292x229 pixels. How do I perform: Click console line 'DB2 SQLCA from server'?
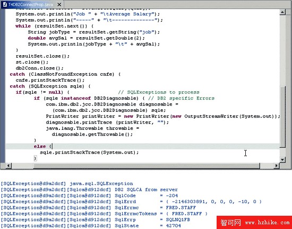point(89,190)
